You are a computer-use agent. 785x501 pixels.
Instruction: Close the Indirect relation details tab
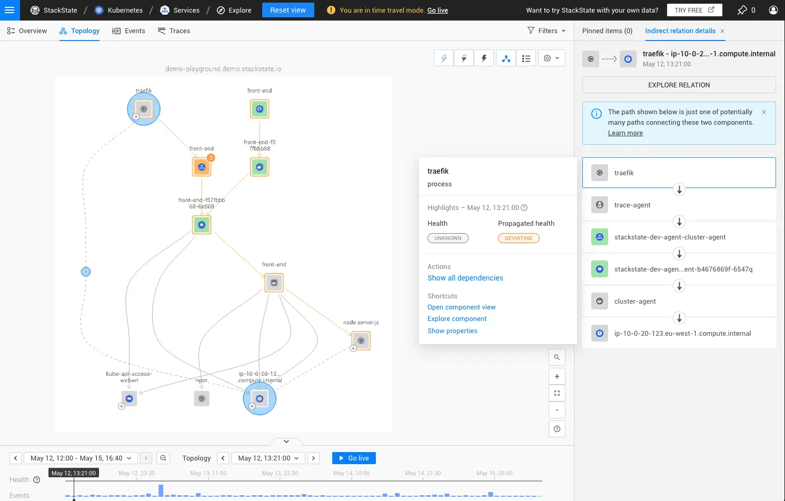(x=722, y=31)
